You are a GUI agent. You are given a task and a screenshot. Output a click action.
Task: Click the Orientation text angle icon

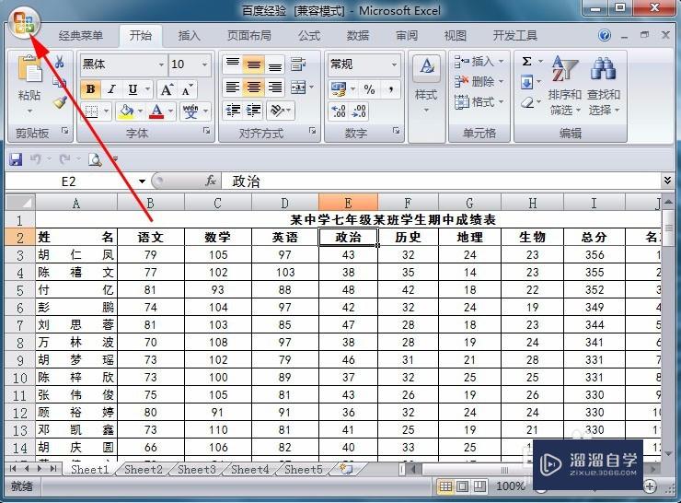277,111
